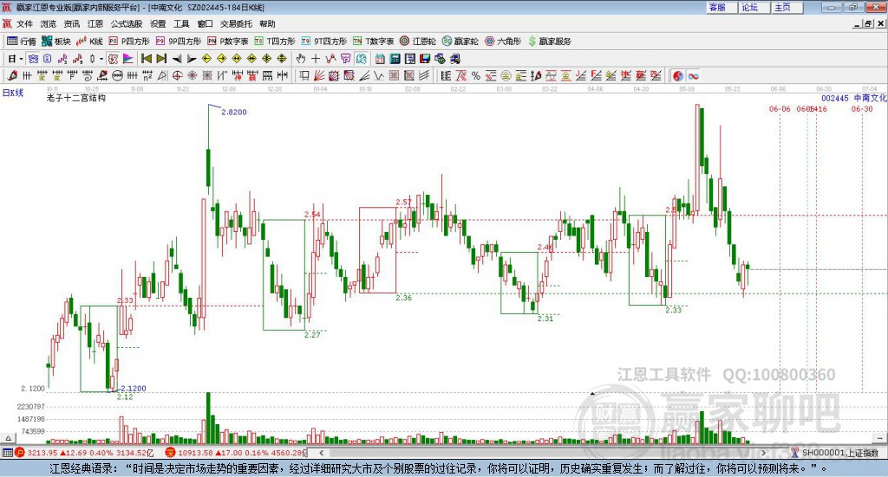
Task: Open the 浏览 menu
Action: point(49,23)
